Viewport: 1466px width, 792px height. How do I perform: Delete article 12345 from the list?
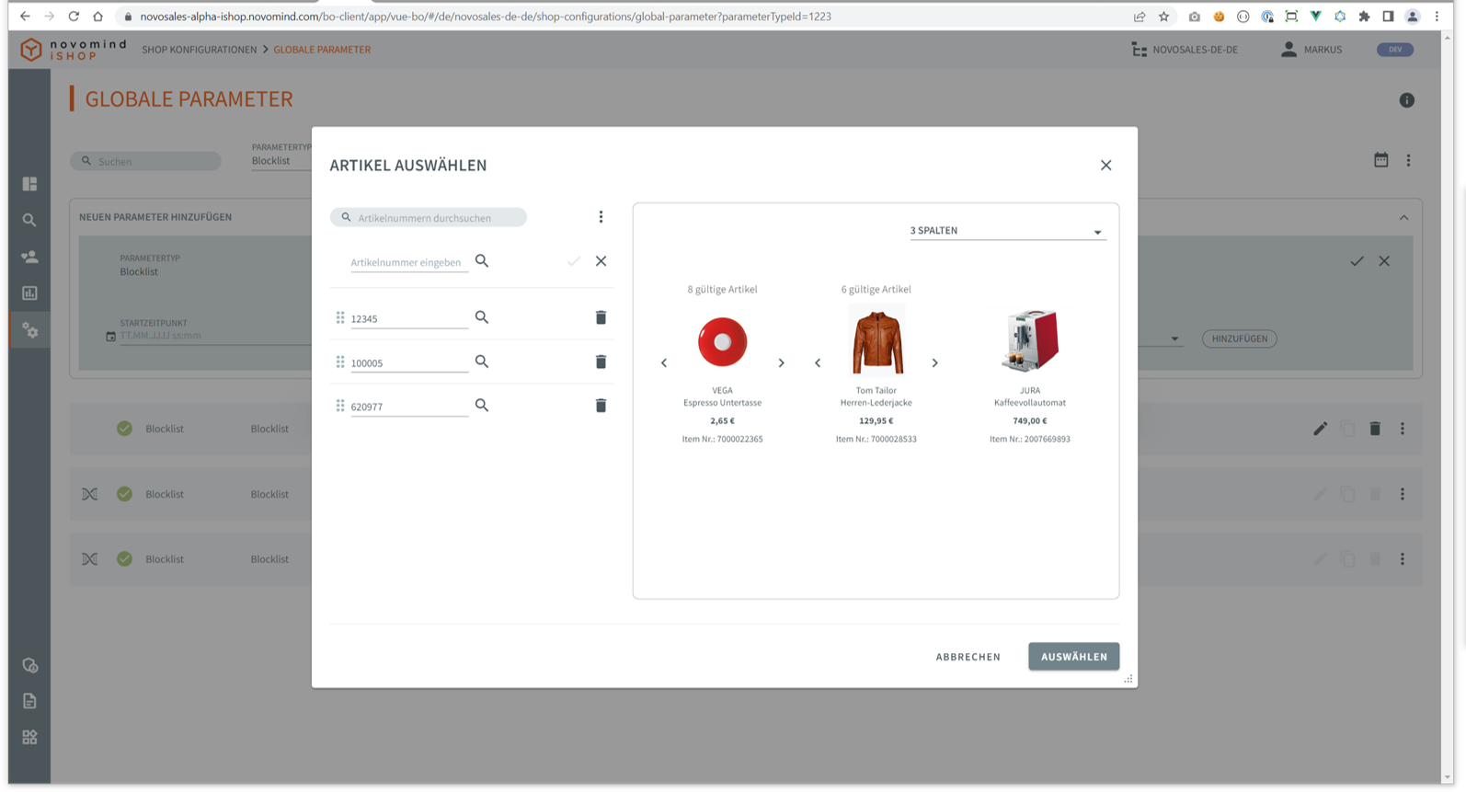pos(601,317)
